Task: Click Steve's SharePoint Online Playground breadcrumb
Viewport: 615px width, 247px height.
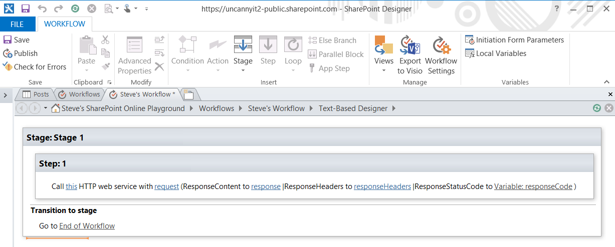Action: point(123,108)
